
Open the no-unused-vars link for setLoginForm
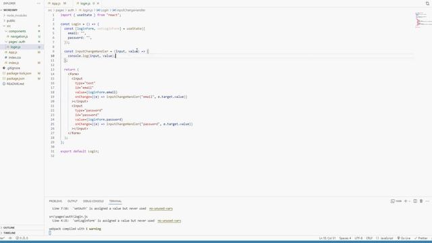coord(169,221)
